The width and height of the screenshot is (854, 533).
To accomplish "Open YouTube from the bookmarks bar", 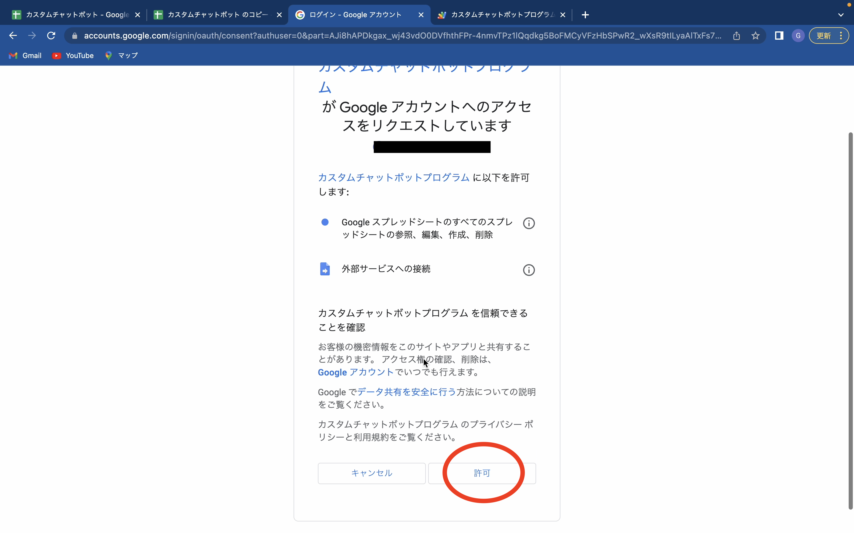I will (x=73, y=55).
